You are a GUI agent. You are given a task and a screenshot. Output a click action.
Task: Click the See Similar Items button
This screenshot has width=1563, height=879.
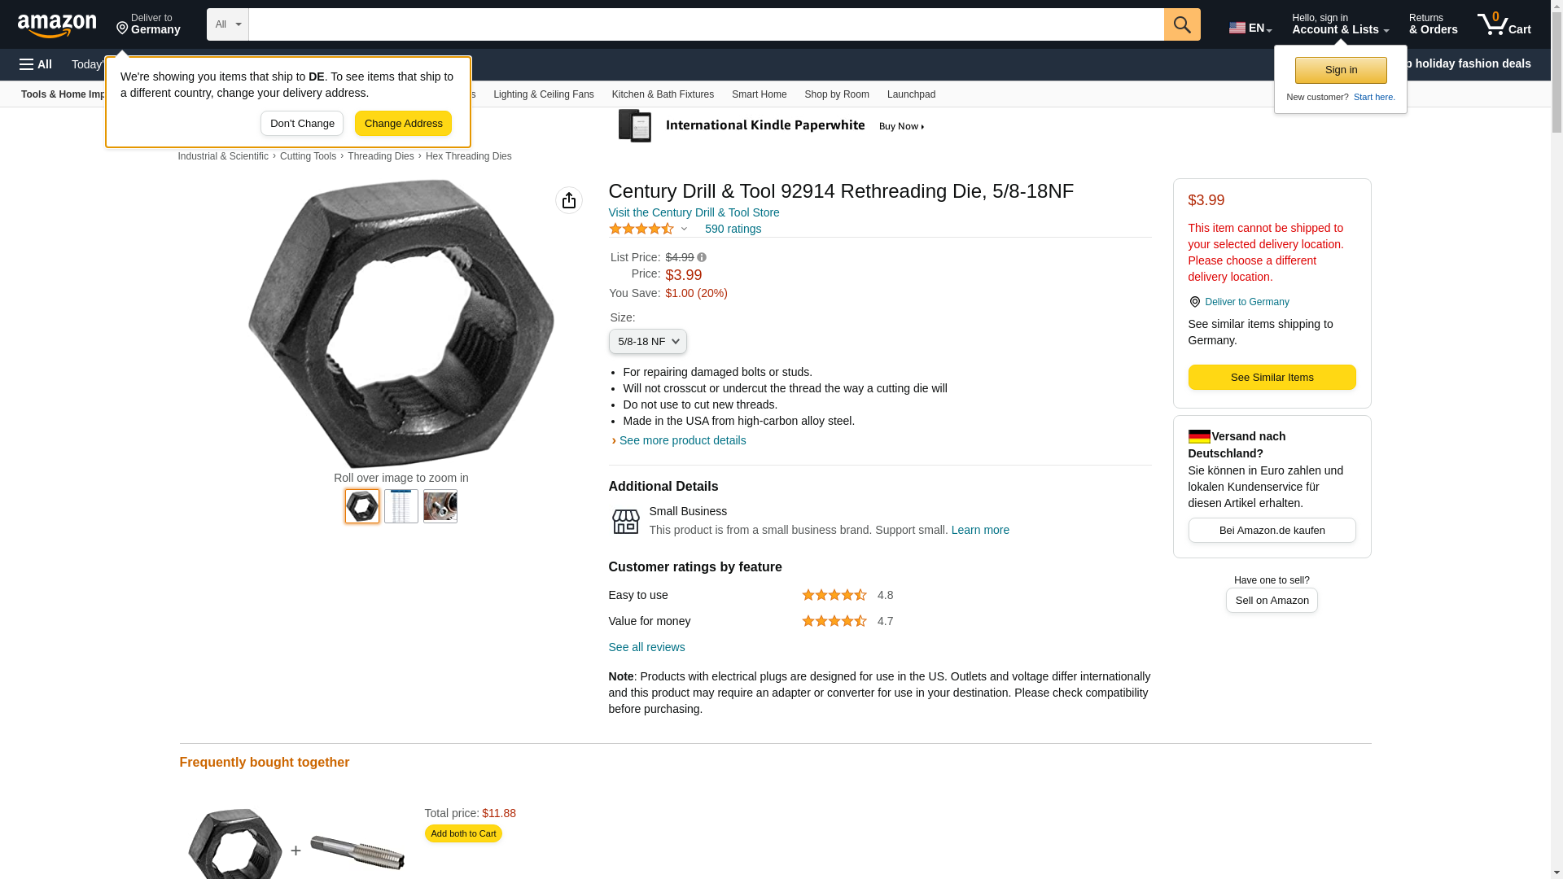[x=1272, y=378]
